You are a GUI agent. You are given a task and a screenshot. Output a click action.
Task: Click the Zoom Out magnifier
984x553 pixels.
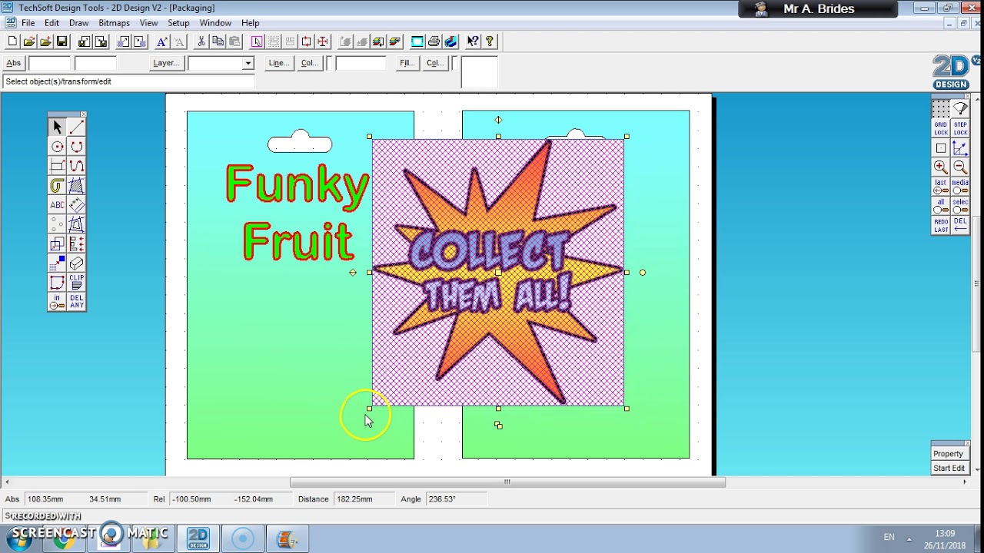(960, 167)
